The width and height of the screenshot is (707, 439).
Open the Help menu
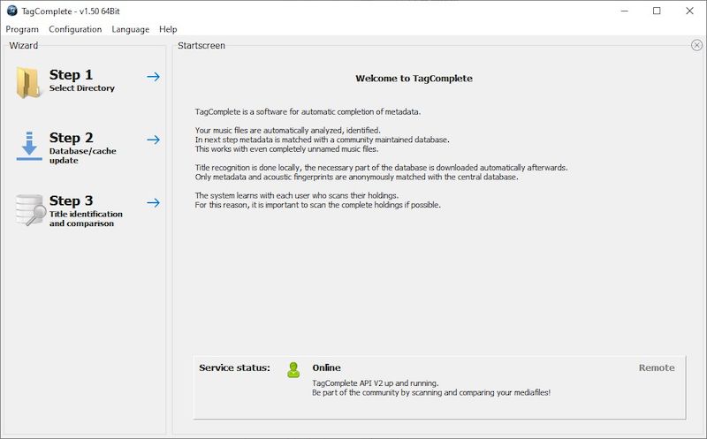(168, 29)
